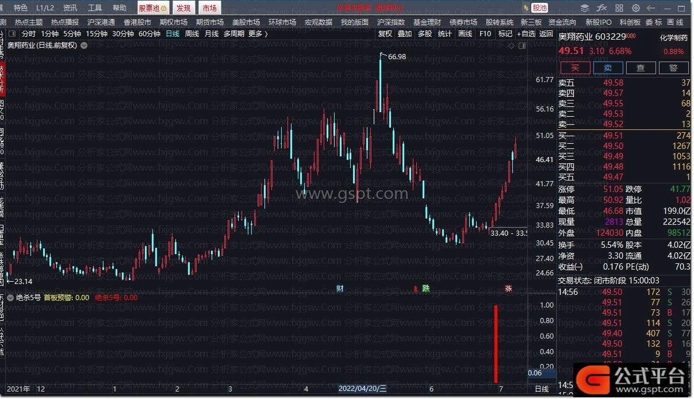Open 美股市场 in navigation bar
Viewport: 694px width, 399px height.
(246, 22)
